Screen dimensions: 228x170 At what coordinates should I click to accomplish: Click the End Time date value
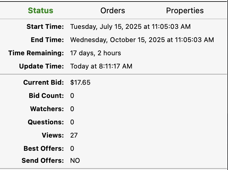[x=142, y=40]
